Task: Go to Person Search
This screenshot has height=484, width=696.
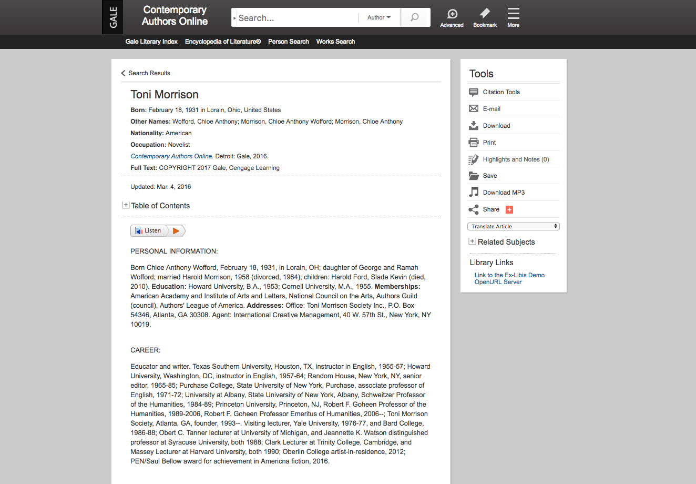Action: pyautogui.click(x=289, y=42)
